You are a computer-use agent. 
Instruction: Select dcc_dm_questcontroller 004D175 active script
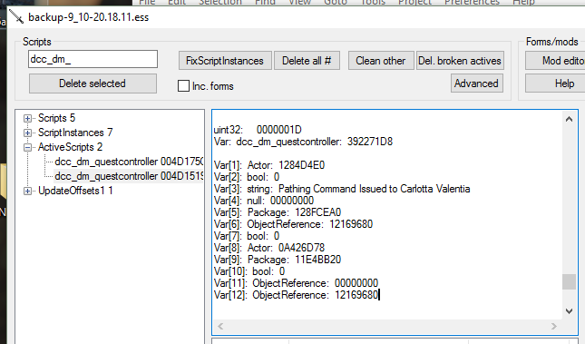pos(129,162)
